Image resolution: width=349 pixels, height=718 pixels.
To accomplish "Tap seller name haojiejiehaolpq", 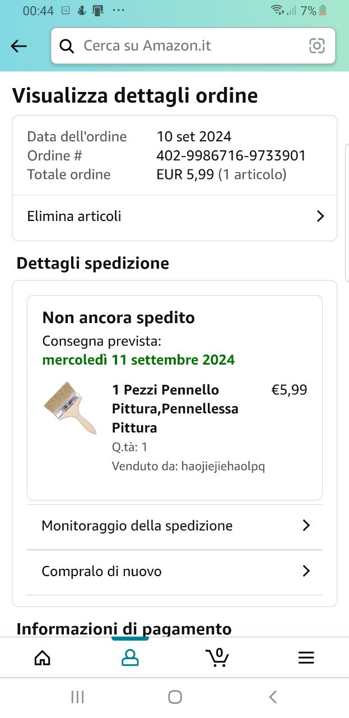I will (x=223, y=466).
